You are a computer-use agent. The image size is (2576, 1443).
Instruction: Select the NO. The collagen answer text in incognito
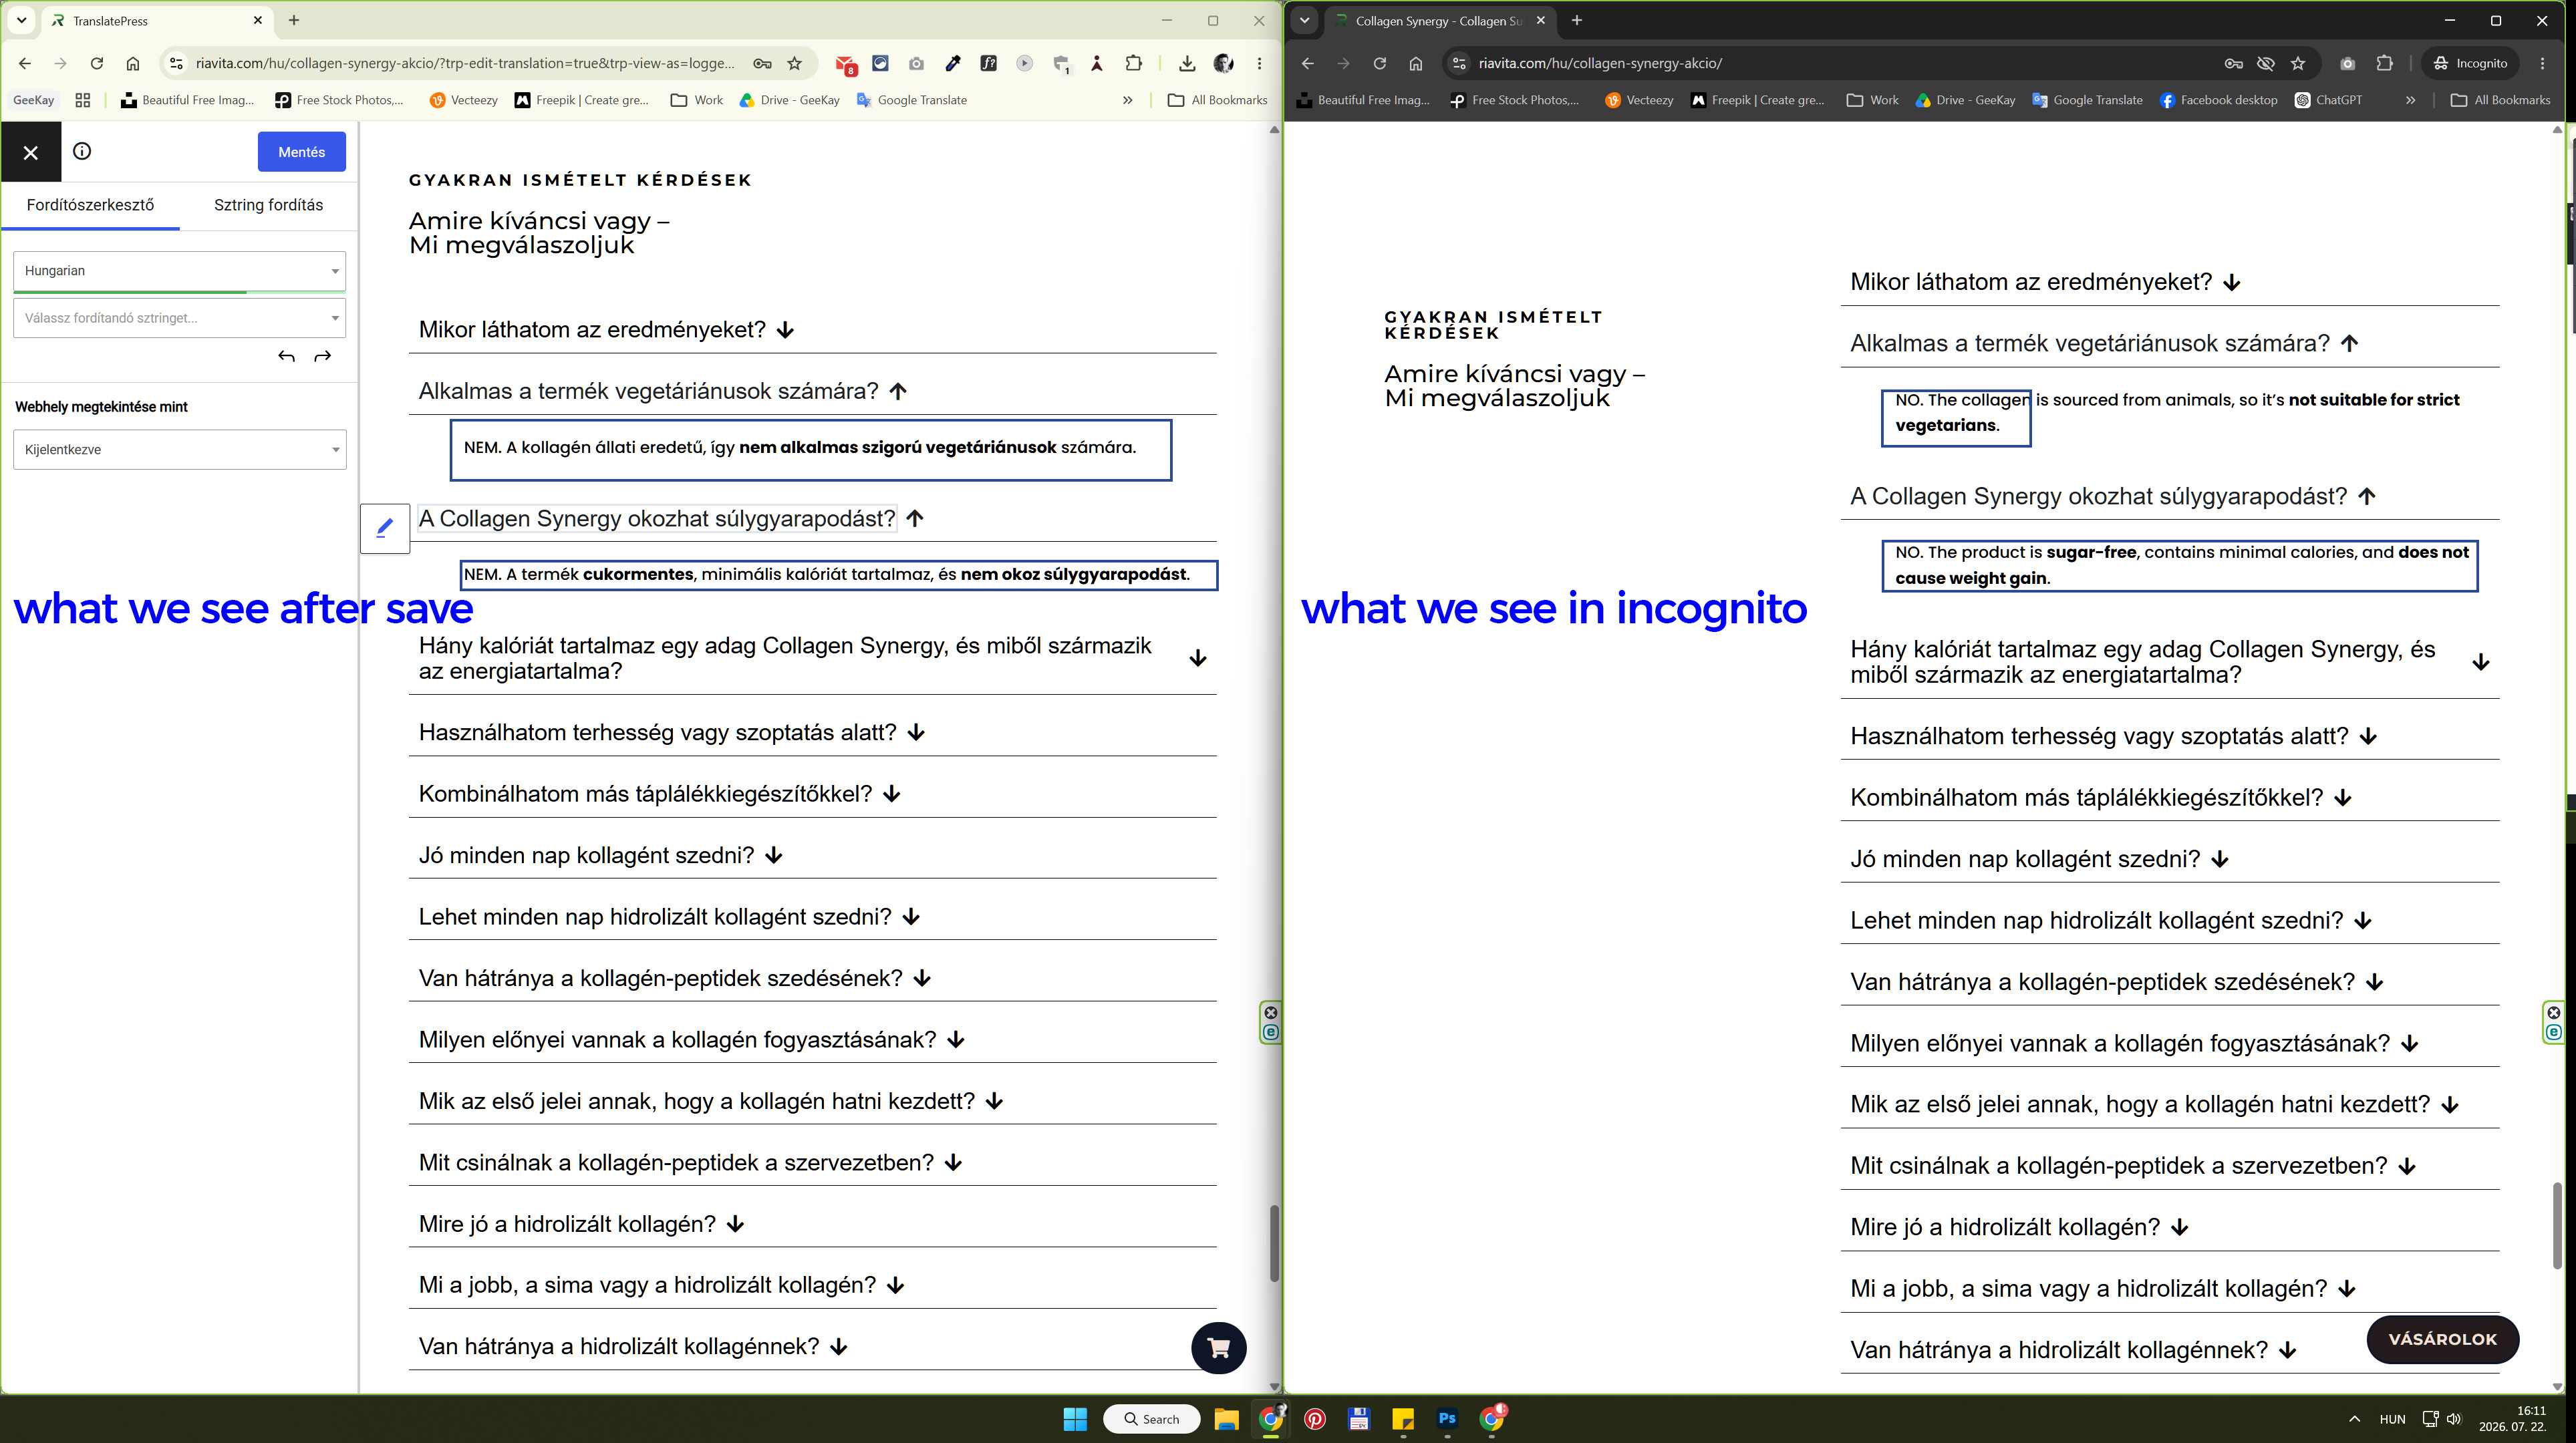(2177, 412)
